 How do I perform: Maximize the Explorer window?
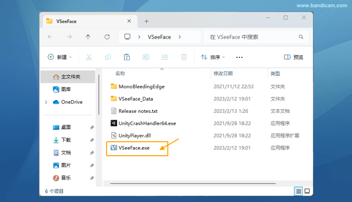pos(285,17)
